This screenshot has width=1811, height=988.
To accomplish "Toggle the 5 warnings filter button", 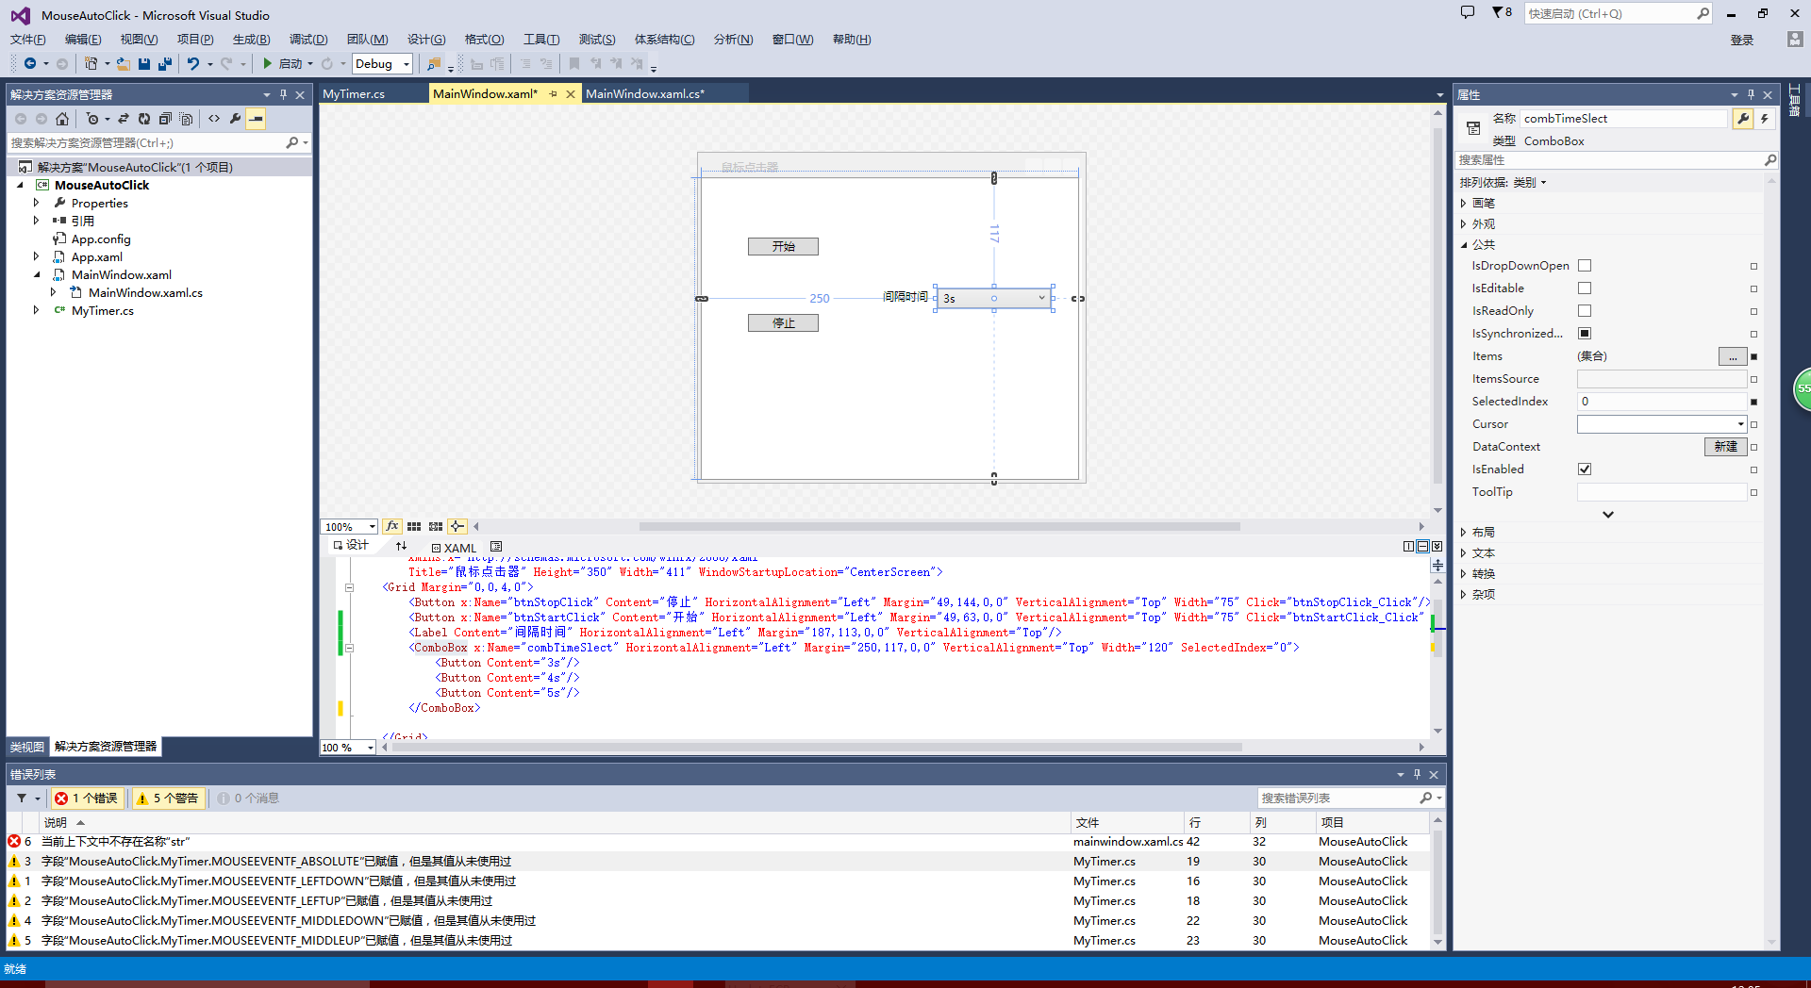I will (x=169, y=799).
